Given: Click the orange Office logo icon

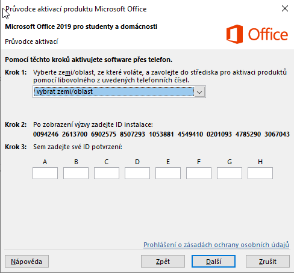Looking at the screenshot, I should point(234,34).
